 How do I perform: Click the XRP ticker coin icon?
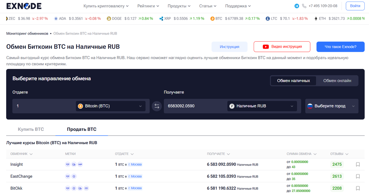click(161, 18)
